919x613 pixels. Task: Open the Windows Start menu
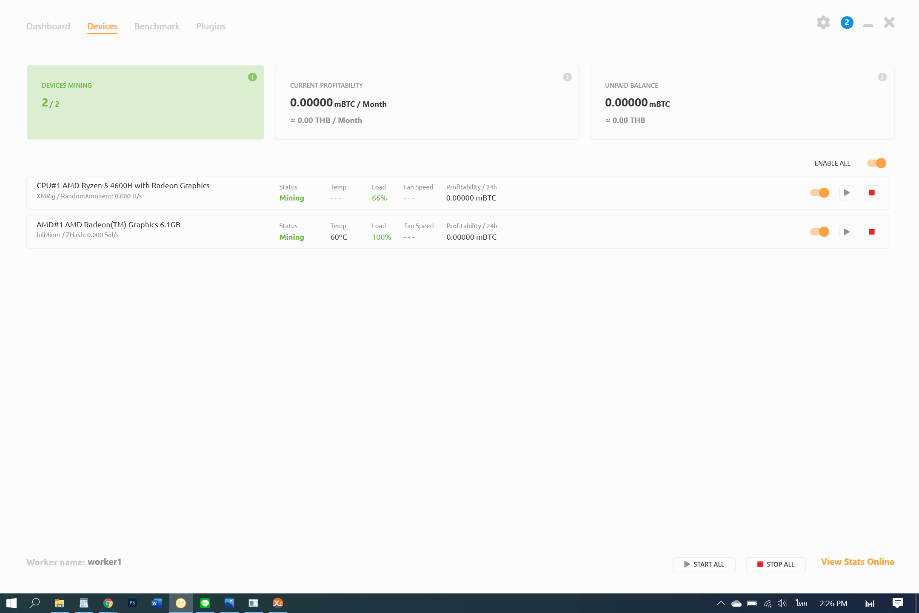click(x=11, y=603)
